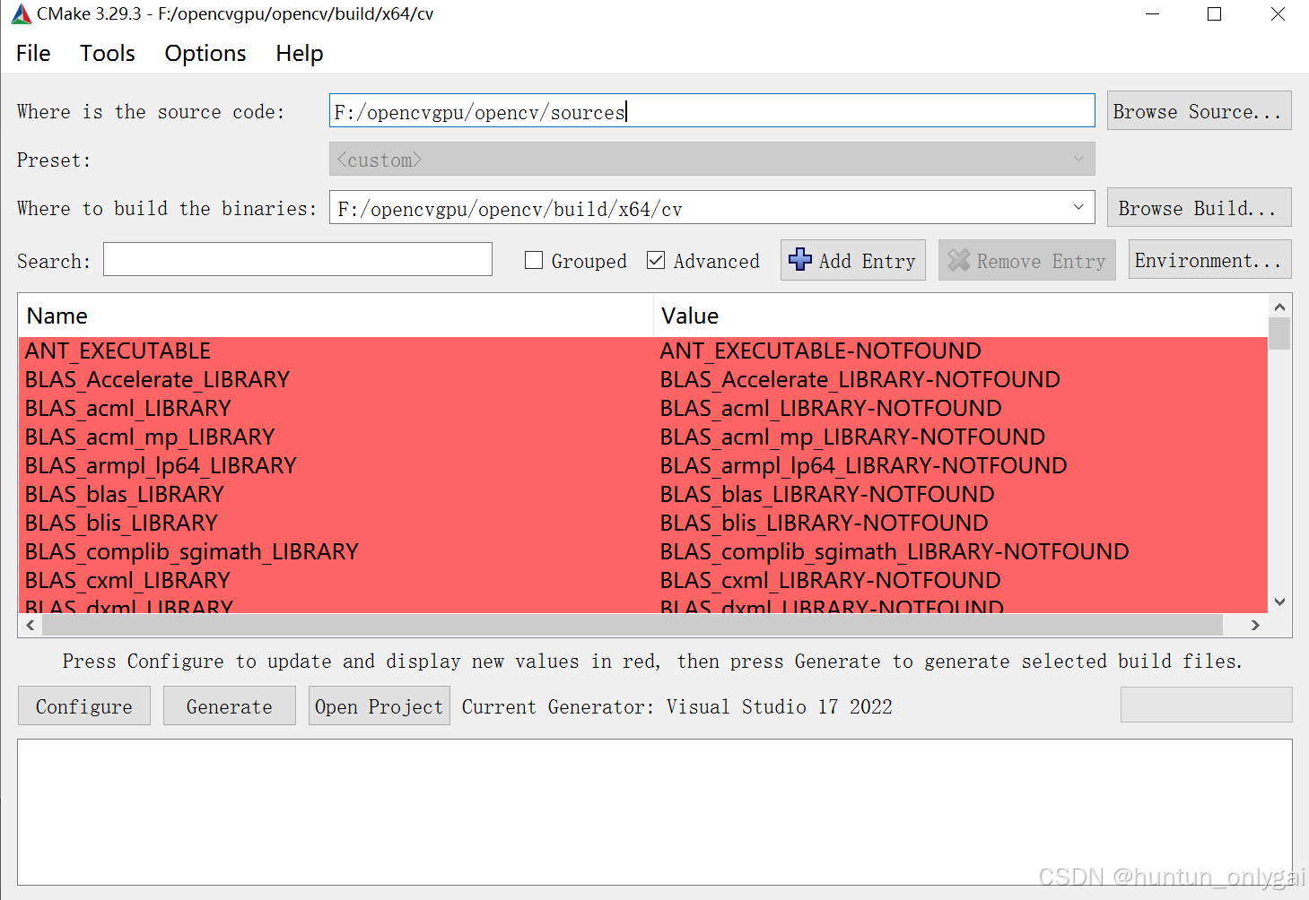
Task: Select BLAS_complib_sgimath_LIBRARY entry name
Action: click(191, 551)
